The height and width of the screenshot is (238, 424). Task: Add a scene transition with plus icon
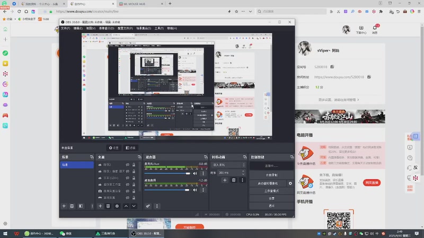pyautogui.click(x=225, y=180)
